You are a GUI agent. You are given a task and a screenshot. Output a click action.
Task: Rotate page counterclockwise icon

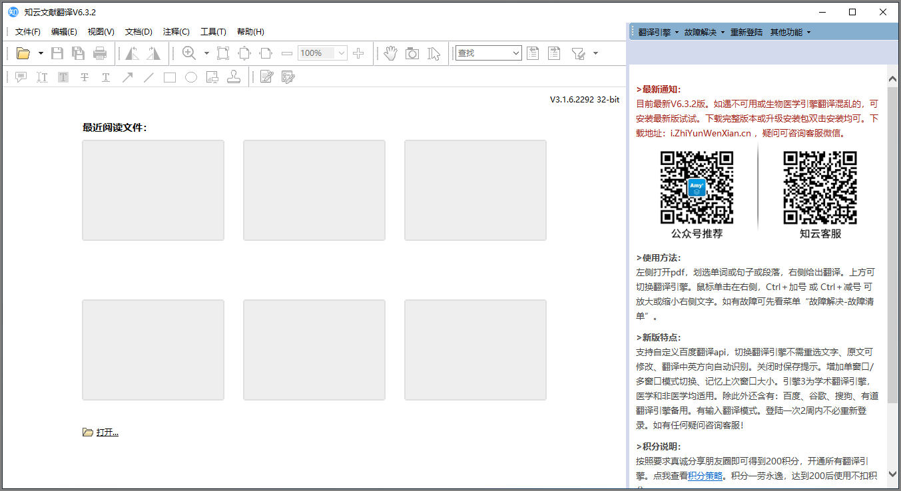(133, 53)
